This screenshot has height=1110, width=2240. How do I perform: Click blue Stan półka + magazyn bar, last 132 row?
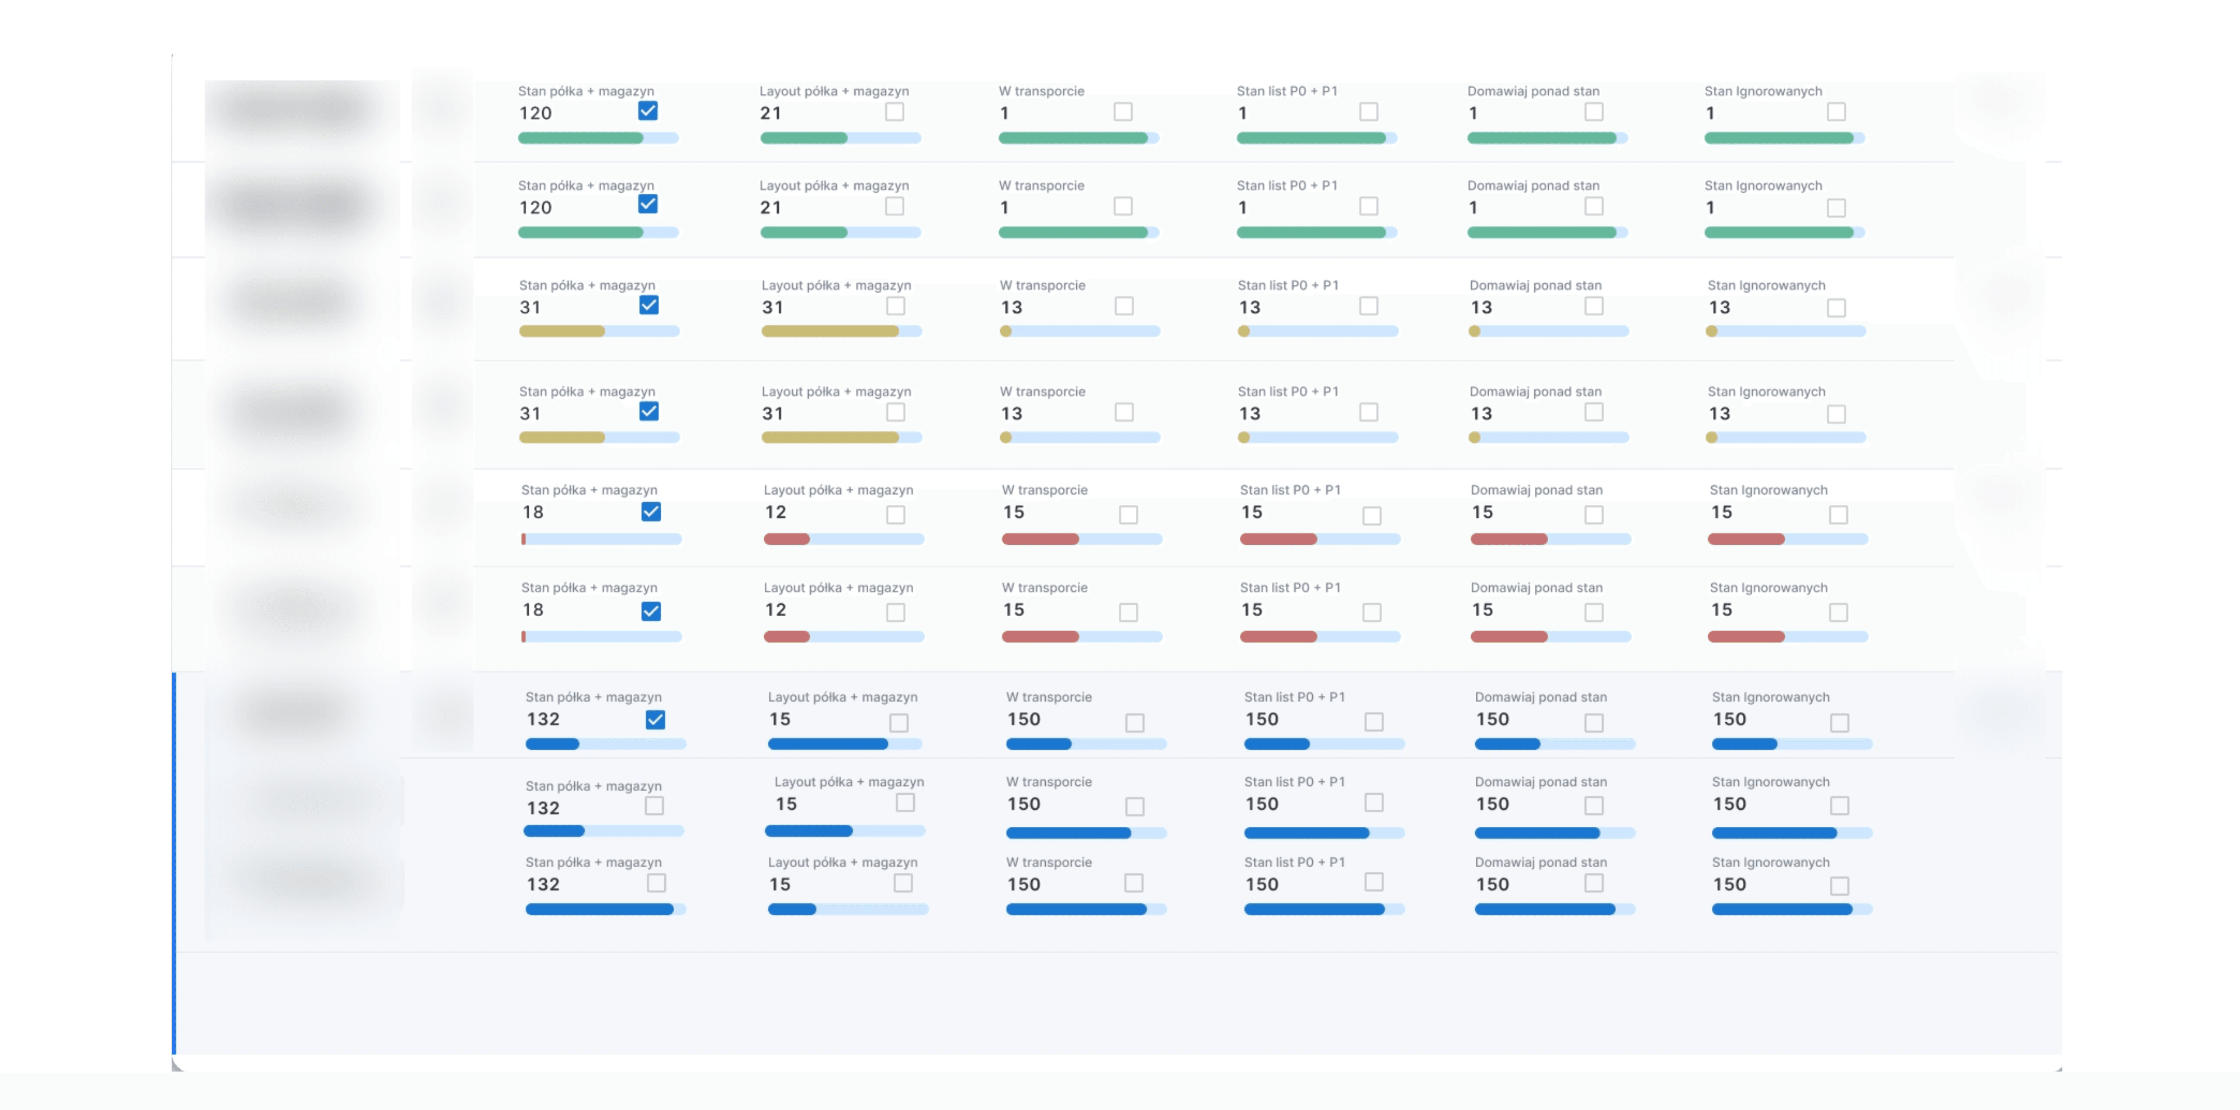[x=606, y=909]
